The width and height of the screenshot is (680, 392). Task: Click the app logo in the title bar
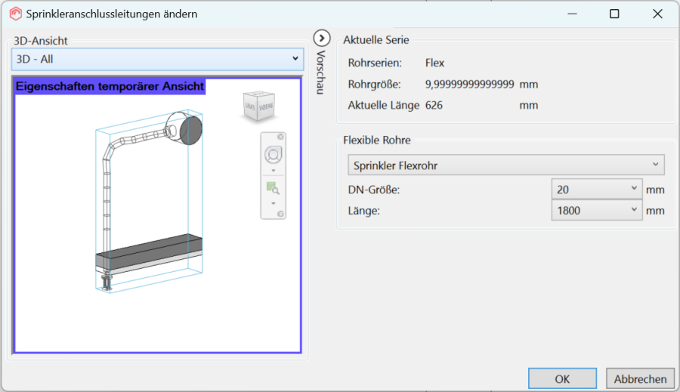[16, 14]
